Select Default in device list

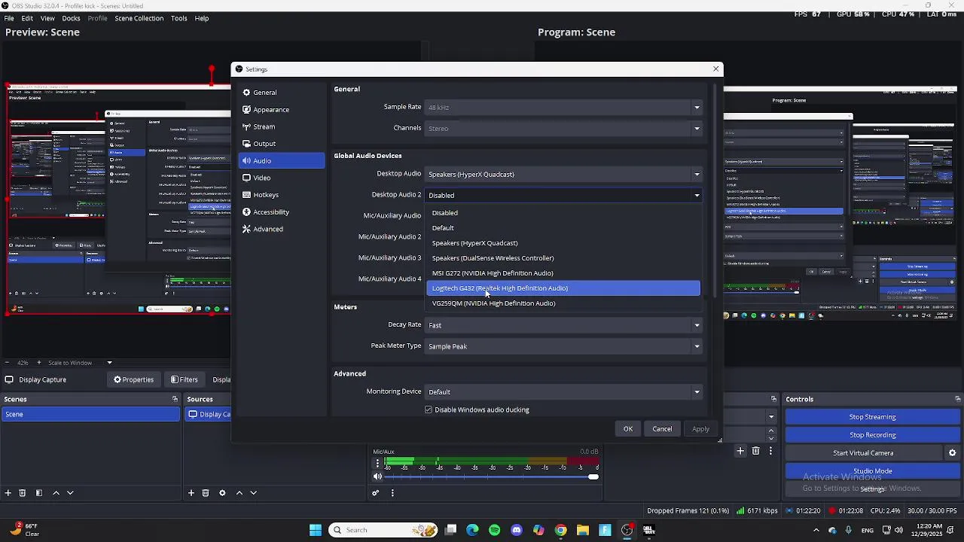click(563, 228)
